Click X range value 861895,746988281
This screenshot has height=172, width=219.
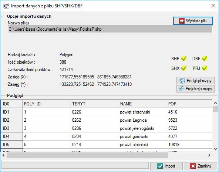[x=114, y=77]
